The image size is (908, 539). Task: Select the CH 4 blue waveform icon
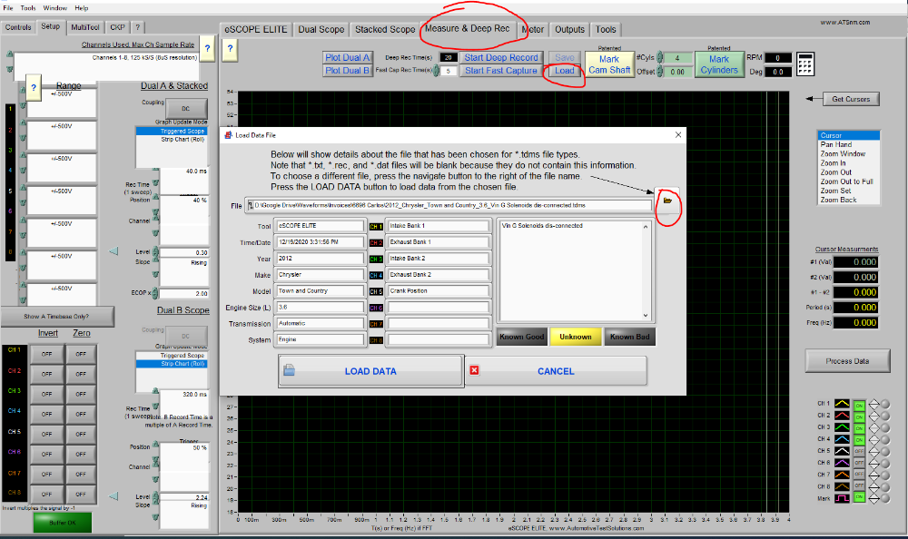[842, 439]
